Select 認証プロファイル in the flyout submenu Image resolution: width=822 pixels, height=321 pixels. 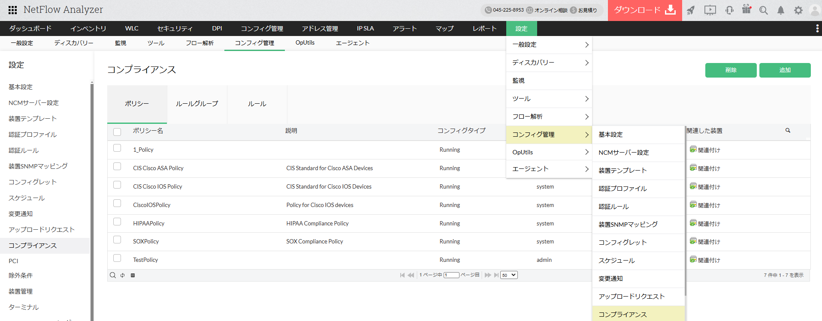623,189
